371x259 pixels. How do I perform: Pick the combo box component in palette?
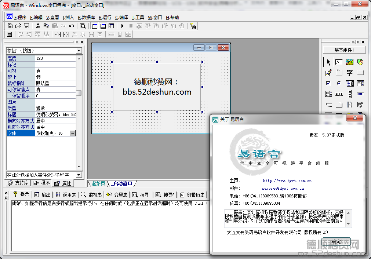coord(349,83)
